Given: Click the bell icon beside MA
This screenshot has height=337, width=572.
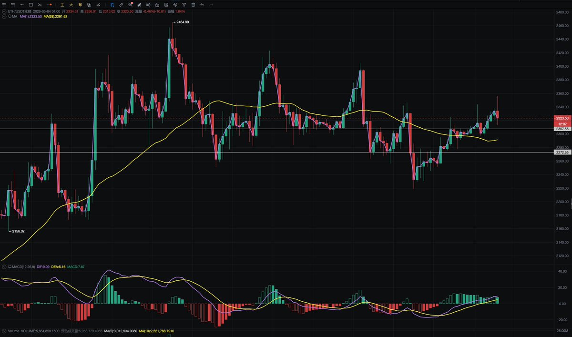Looking at the screenshot, I should click(10, 17).
